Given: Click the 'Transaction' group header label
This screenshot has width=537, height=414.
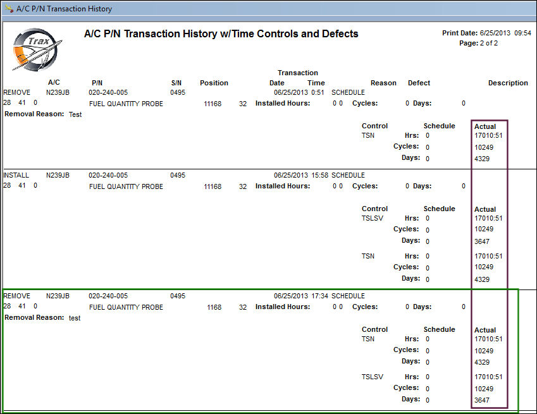Looking at the screenshot, I should pos(298,73).
